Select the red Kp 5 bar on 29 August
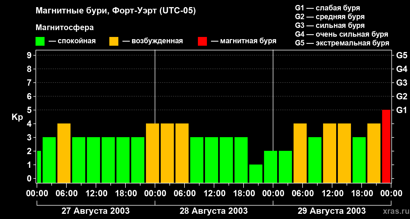The image size is (410, 219). (x=386, y=146)
